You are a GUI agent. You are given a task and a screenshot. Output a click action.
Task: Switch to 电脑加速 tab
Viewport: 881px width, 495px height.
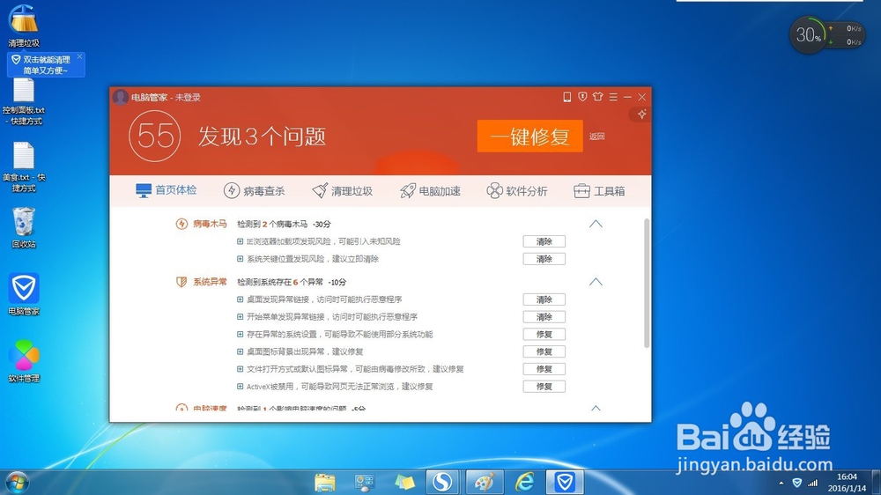point(431,191)
